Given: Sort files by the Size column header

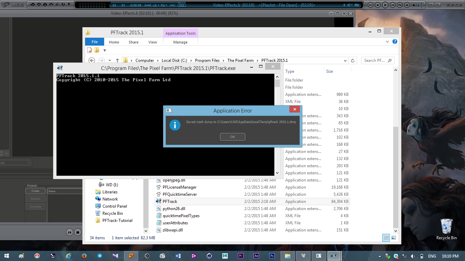Looking at the screenshot, I should [x=330, y=71].
